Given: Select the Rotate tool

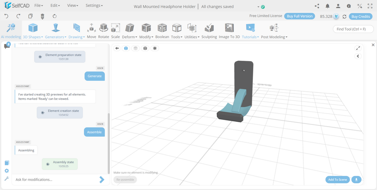Looking at the screenshot, I should tap(103, 31).
